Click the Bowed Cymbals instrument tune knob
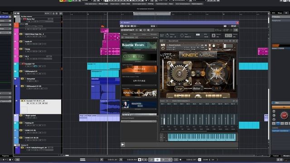 pyautogui.click(x=214, y=46)
